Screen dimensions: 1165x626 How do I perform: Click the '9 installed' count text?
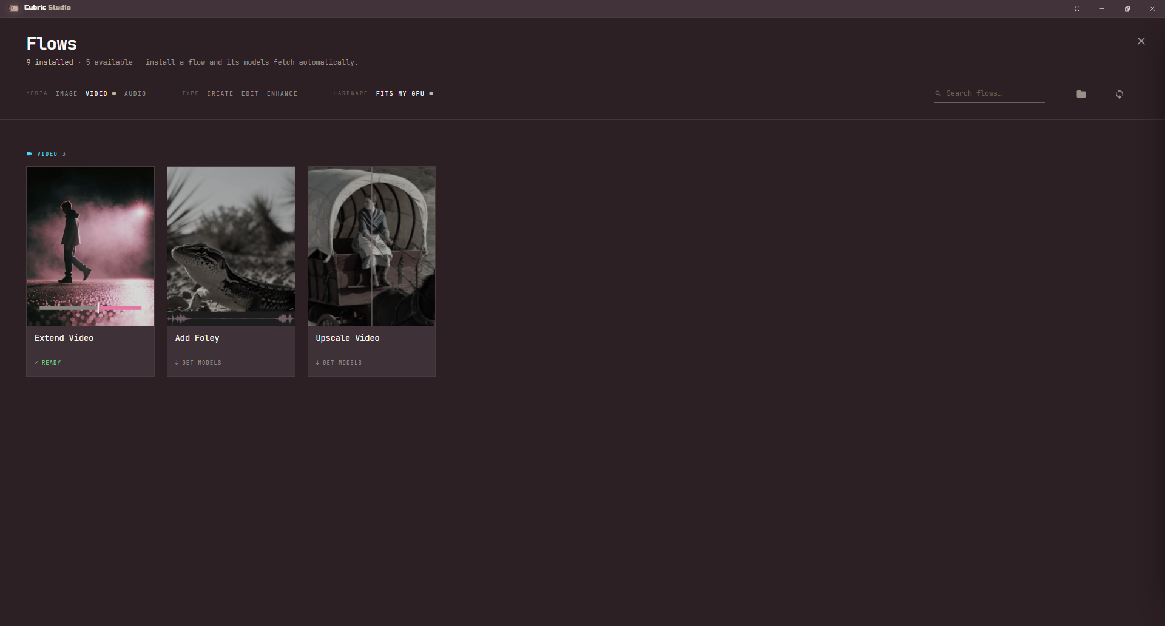50,62
